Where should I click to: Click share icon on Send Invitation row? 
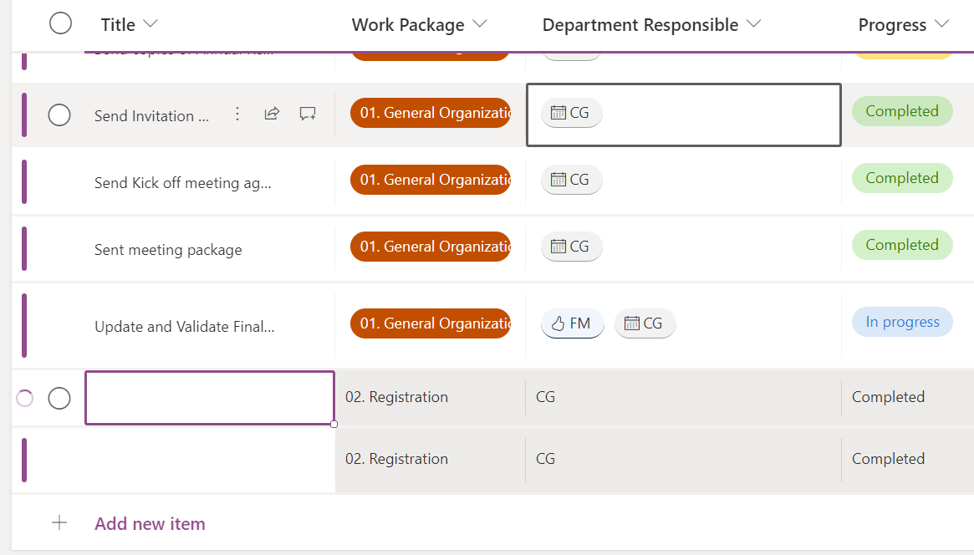coord(272,114)
